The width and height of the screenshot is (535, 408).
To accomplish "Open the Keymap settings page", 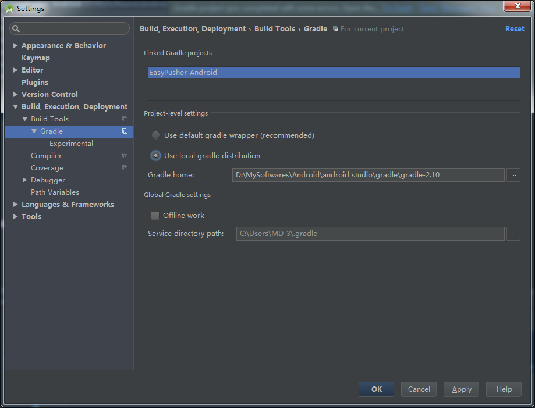I will pos(36,58).
